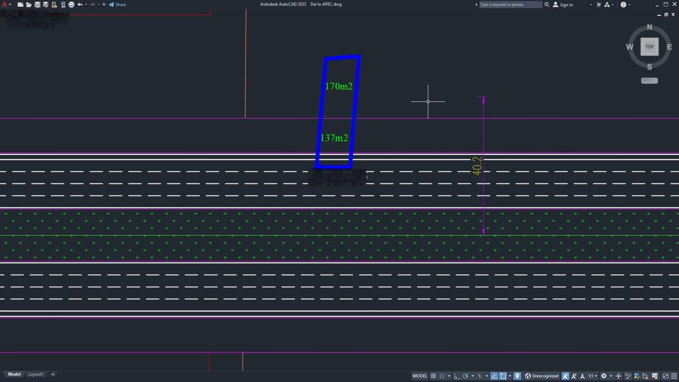679x382 pixels.
Task: Switch to the Layout1 tab
Action: 36,374
